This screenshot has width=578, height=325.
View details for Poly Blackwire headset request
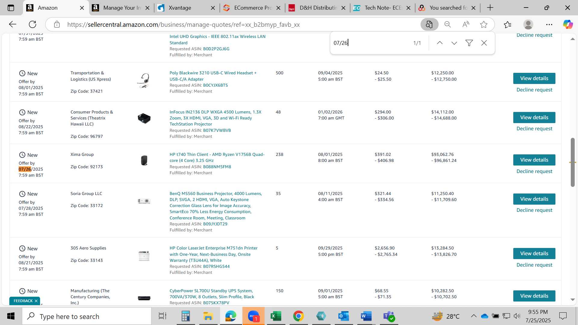point(534,78)
